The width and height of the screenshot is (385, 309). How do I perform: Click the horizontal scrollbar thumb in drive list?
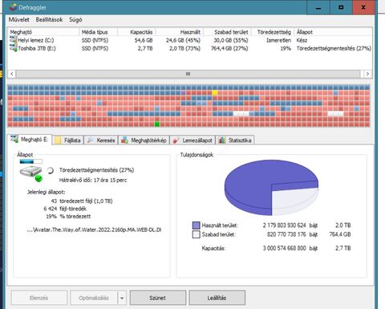(188, 74)
